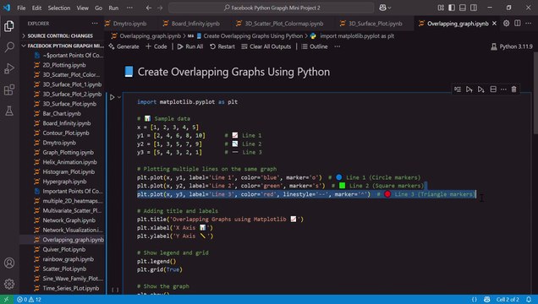Click Cell 2 of 2 status entry
The width and height of the screenshot is (538, 304).
click(508, 300)
